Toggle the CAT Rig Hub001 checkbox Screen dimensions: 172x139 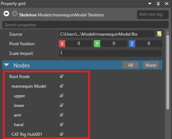tap(61, 134)
